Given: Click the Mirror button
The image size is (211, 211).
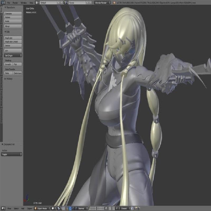Looking at the screenshot, I should tap(13, 26).
